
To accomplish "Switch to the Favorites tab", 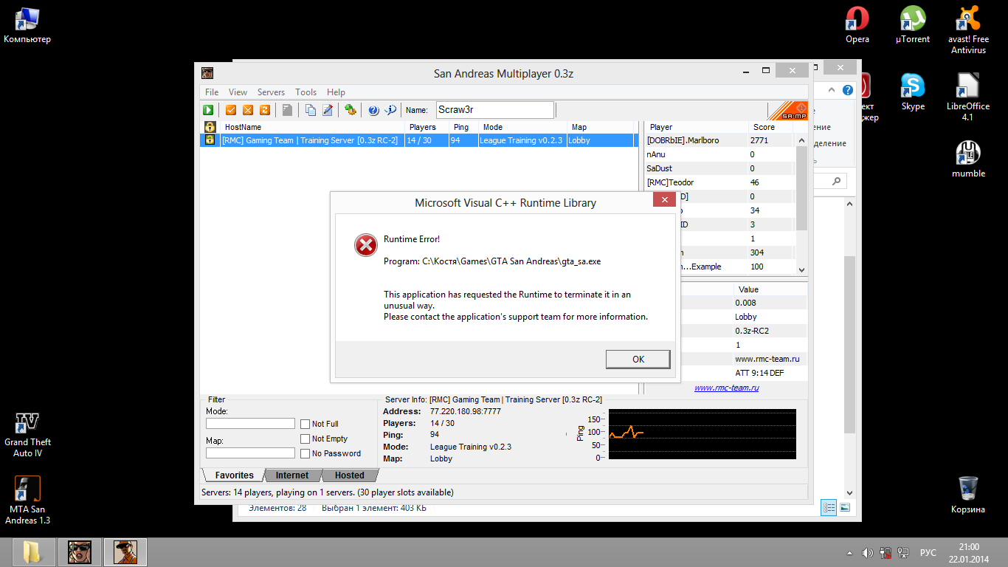I will pos(232,475).
